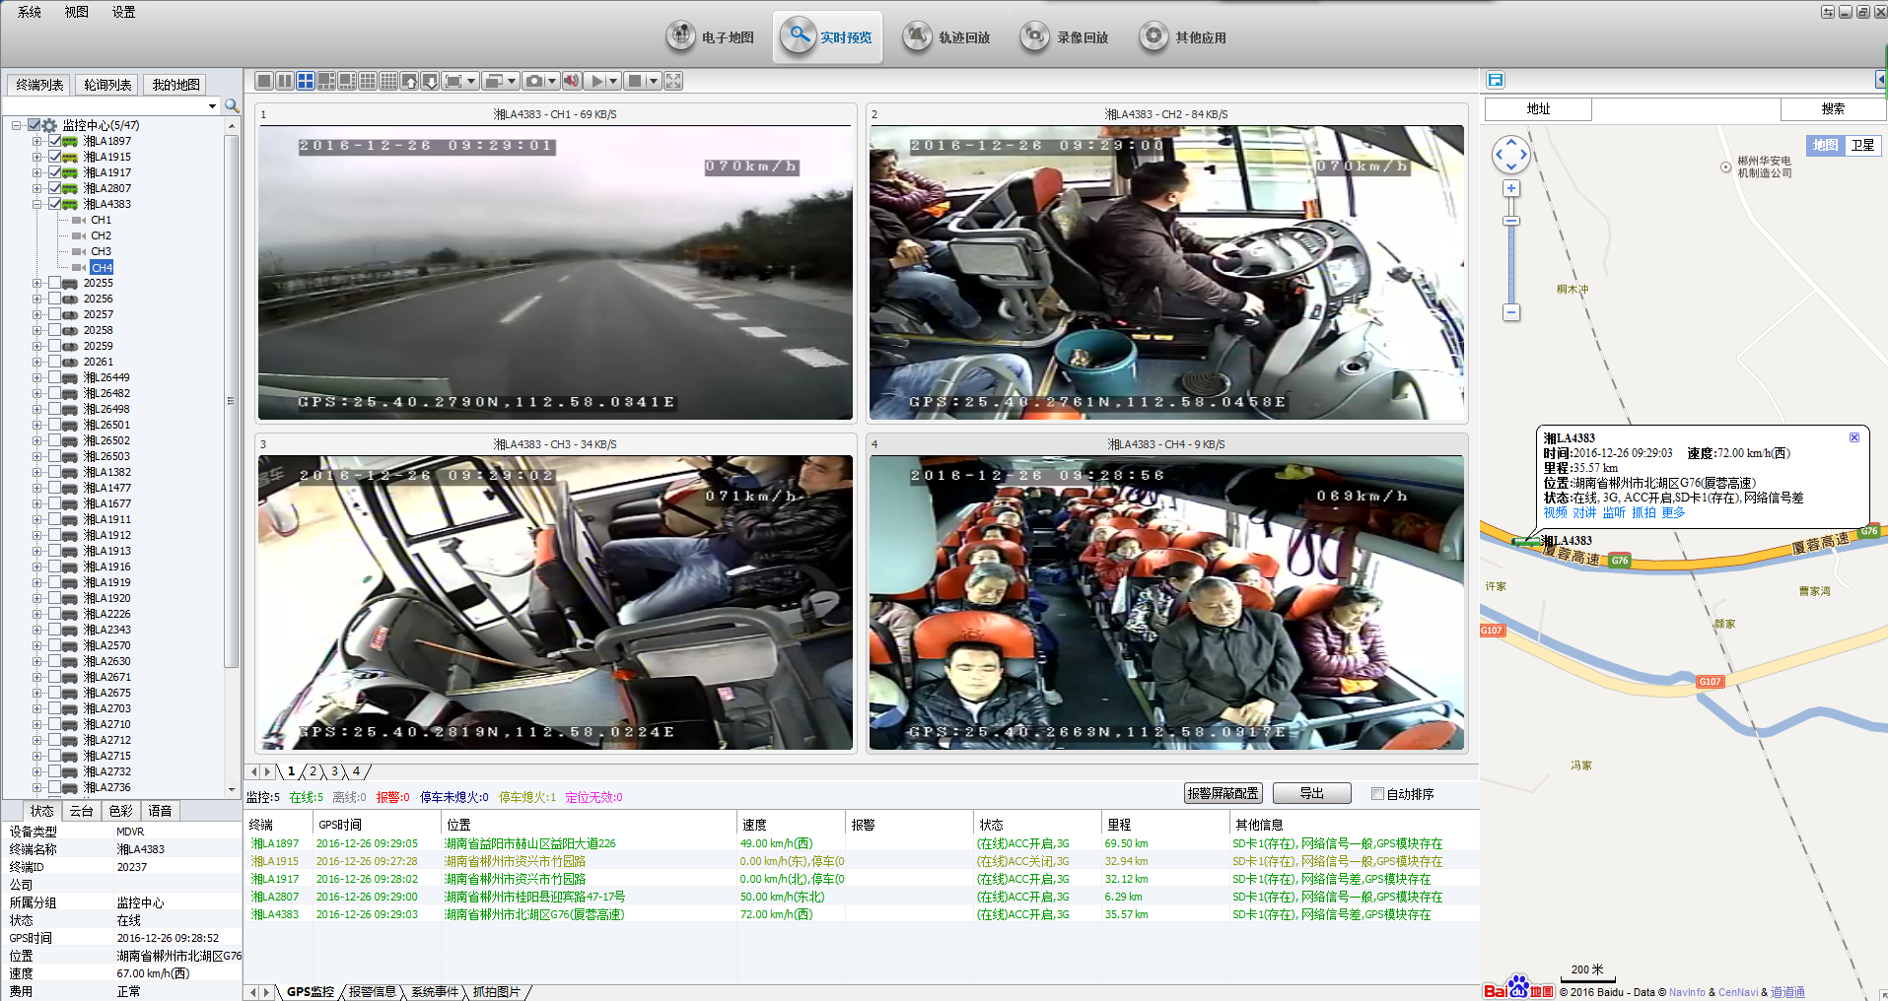1888x1001 pixels.
Task: Click the save icon above the map
Action: 1496,80
